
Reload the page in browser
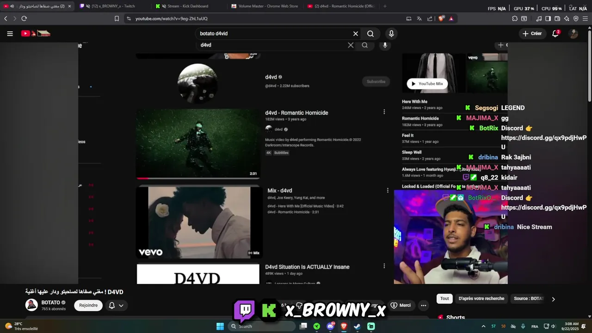point(24,18)
